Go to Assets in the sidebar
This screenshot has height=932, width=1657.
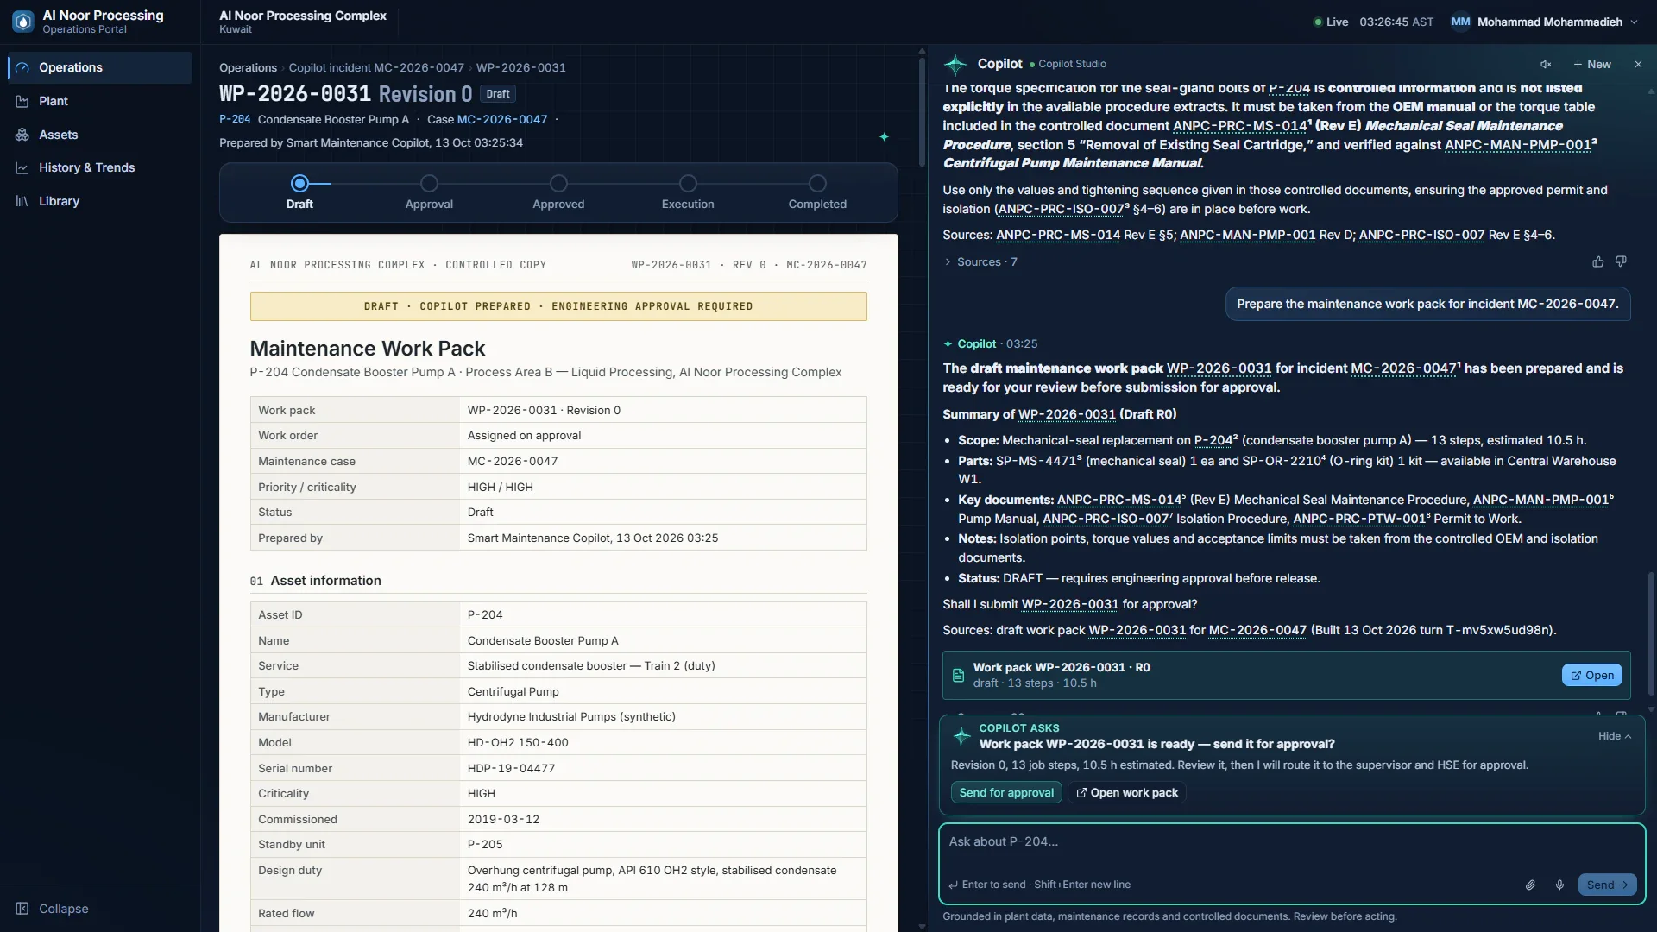click(x=100, y=135)
